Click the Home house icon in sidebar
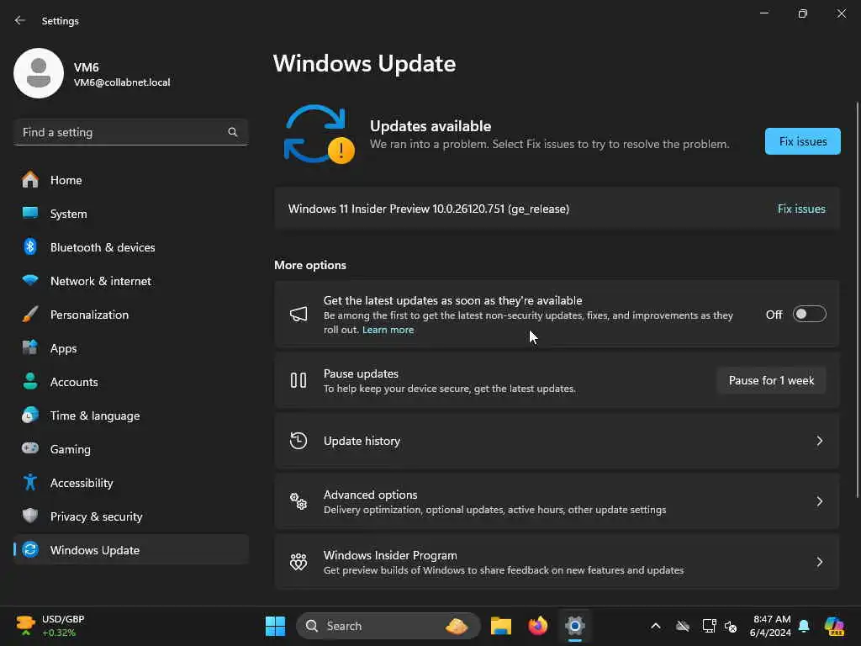Screen dimensions: 861x646 point(30,180)
